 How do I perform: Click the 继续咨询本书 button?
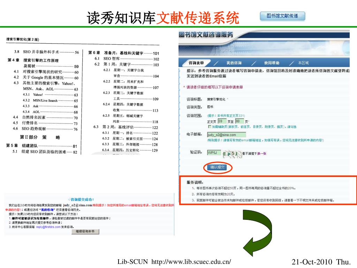point(85,232)
